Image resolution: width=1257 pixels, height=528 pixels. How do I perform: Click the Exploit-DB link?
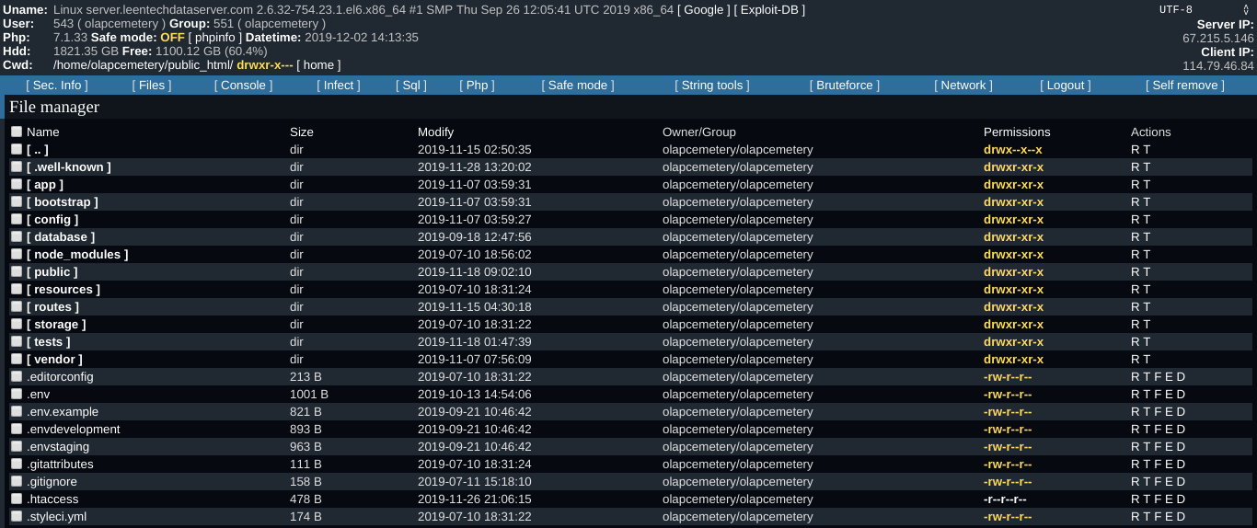coord(769,9)
